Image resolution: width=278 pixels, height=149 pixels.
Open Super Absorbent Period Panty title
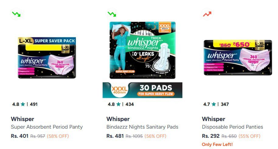[47, 127]
